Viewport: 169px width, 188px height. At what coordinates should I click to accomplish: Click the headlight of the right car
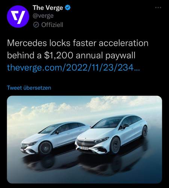[x=102, y=140]
